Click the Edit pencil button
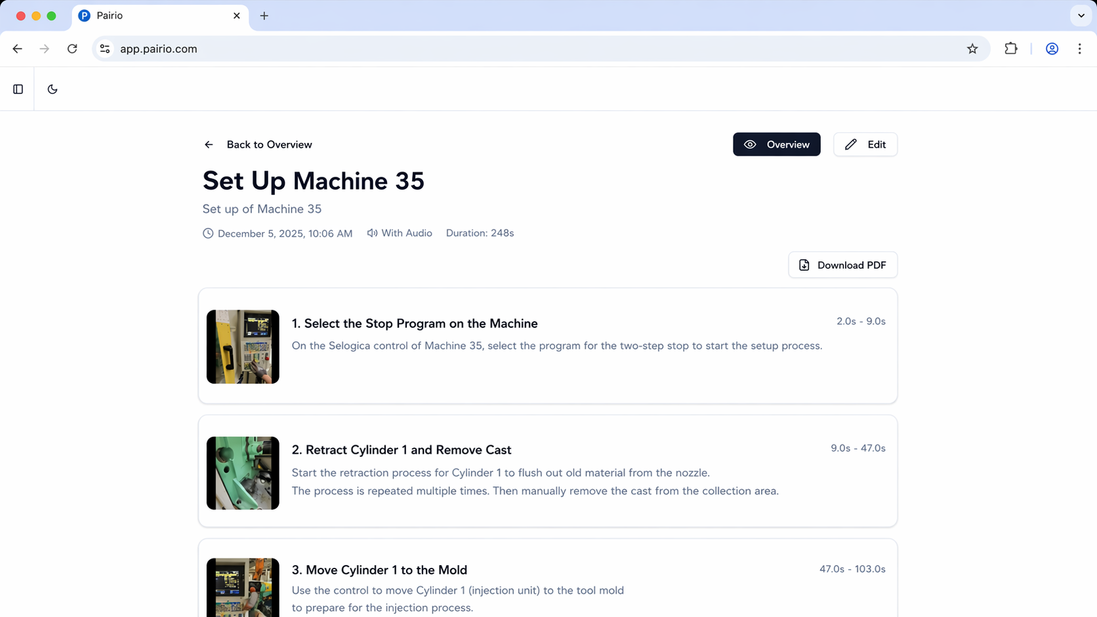The height and width of the screenshot is (617, 1097). pyautogui.click(x=865, y=144)
